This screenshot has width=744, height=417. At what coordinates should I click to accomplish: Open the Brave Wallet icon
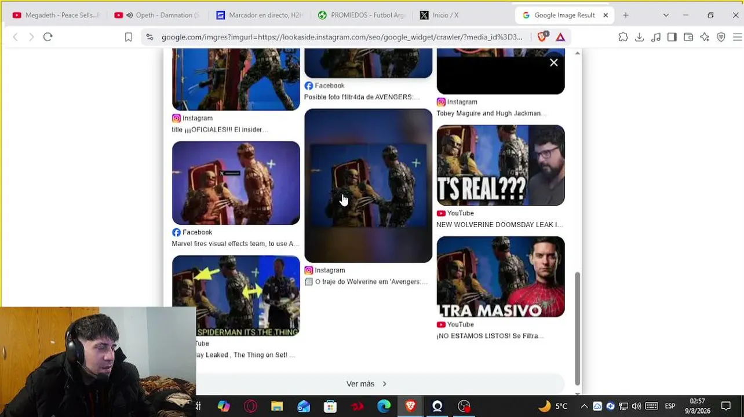point(688,37)
